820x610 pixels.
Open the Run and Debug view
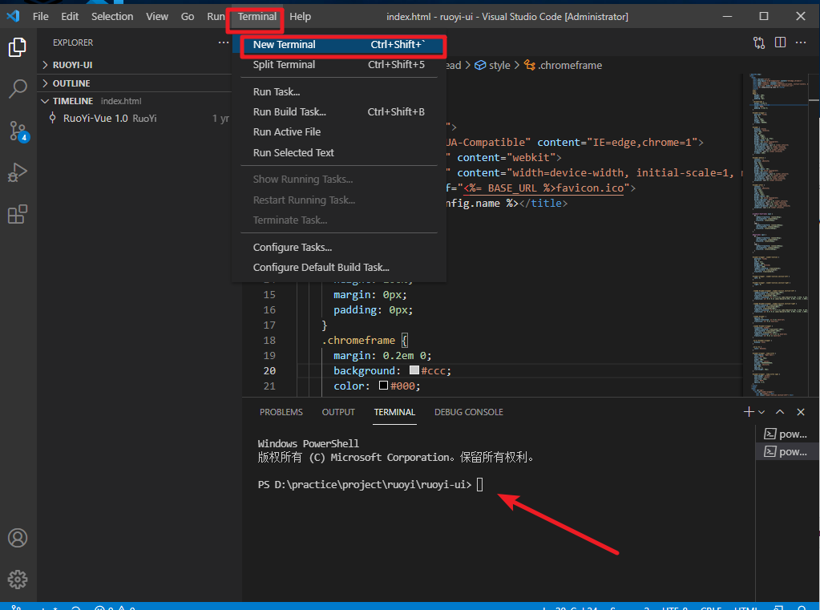coord(18,172)
